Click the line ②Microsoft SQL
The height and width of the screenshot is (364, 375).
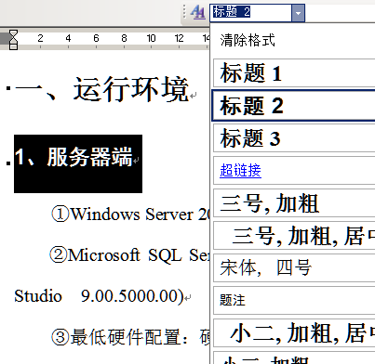tap(129, 255)
